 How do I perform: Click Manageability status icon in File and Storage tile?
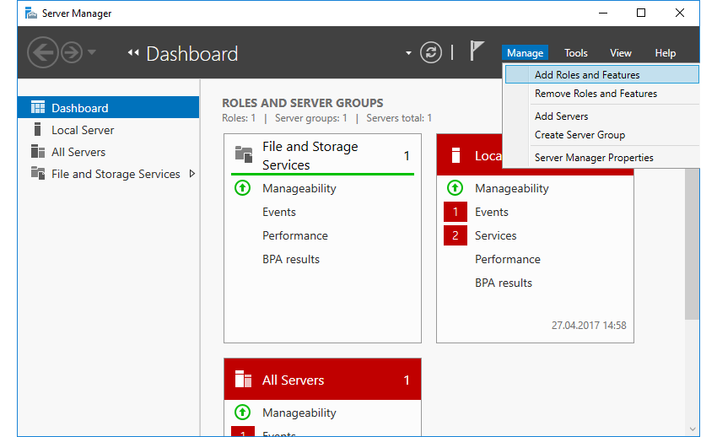click(x=242, y=188)
